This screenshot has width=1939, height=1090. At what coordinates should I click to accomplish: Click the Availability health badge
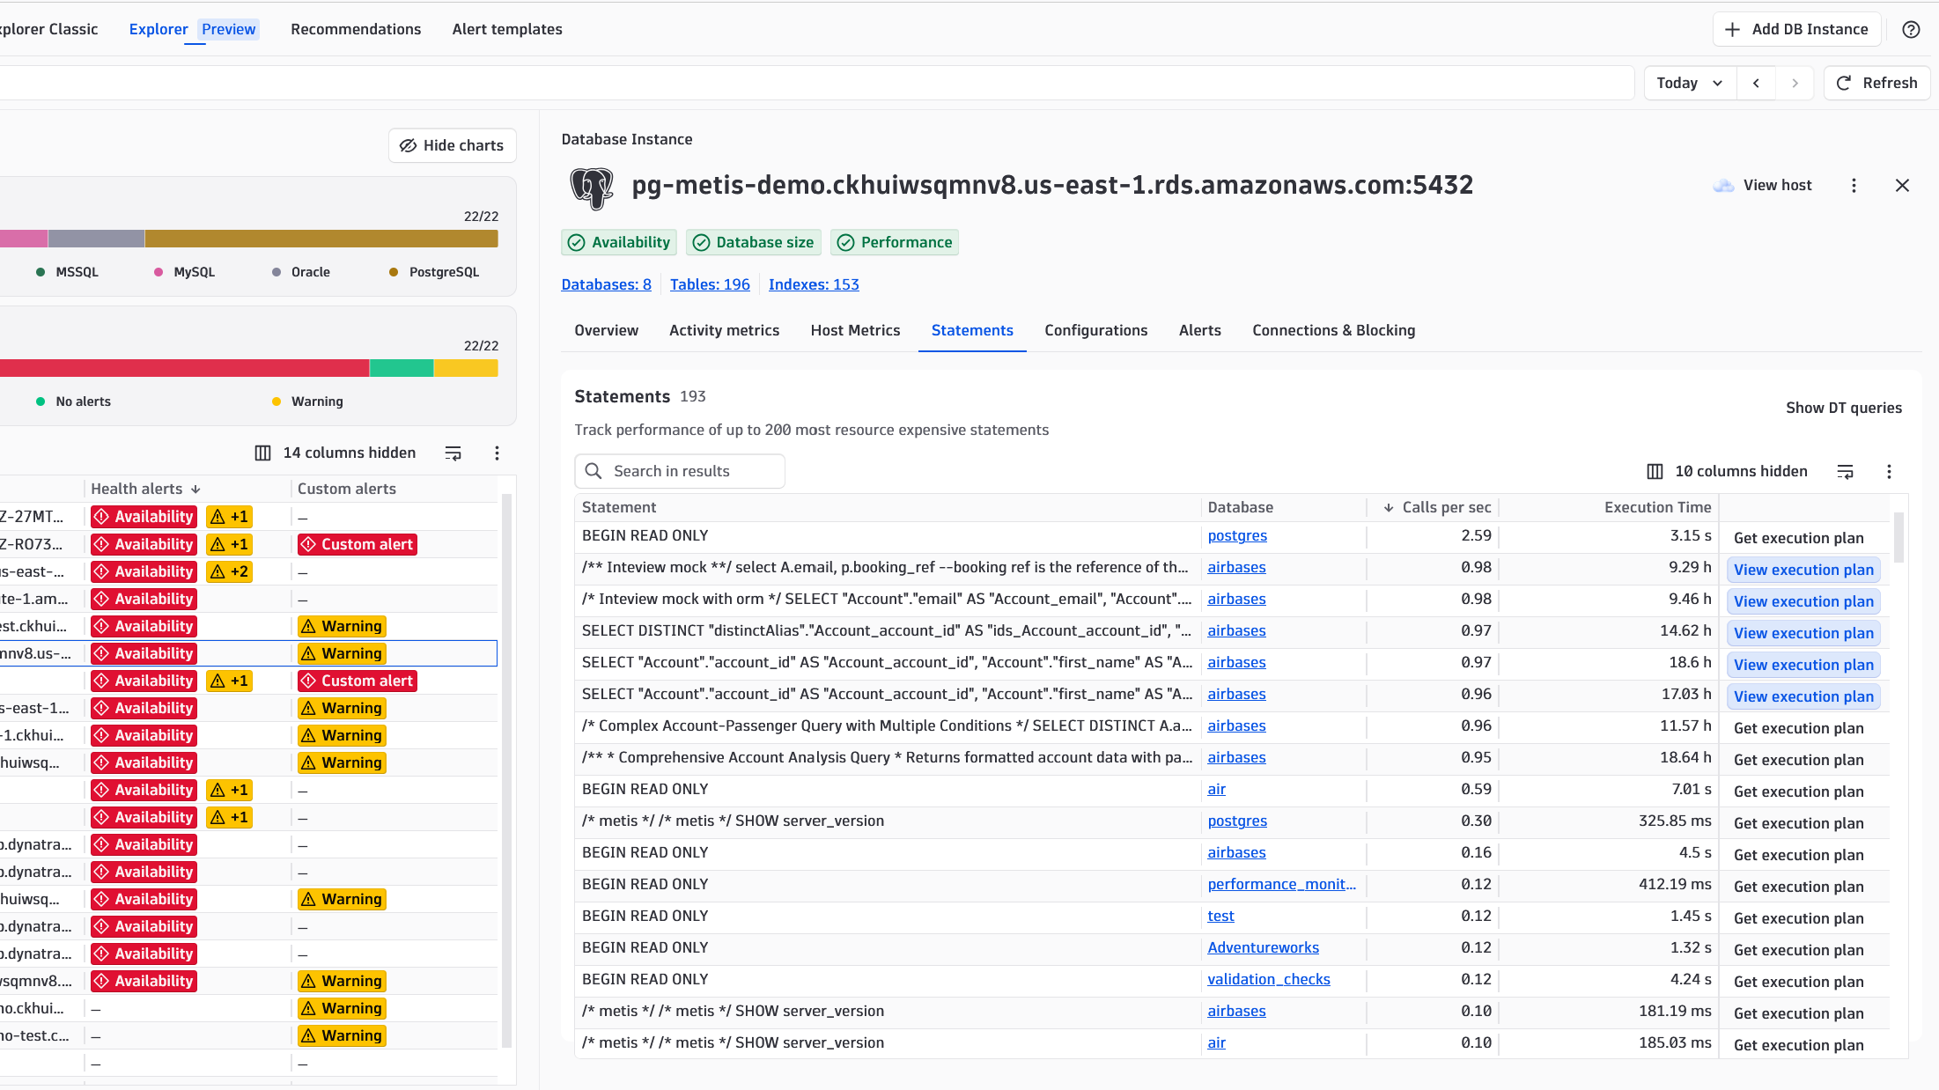[x=619, y=242]
